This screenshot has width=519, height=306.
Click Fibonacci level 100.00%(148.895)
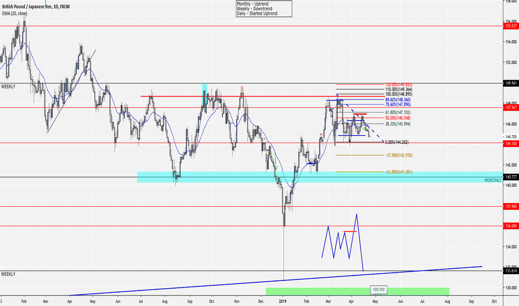click(x=399, y=94)
